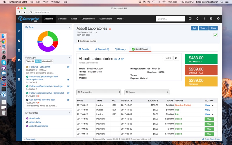This screenshot has height=145, width=232.
Task: Click the Sync Contacts button
Action: click(42, 12)
